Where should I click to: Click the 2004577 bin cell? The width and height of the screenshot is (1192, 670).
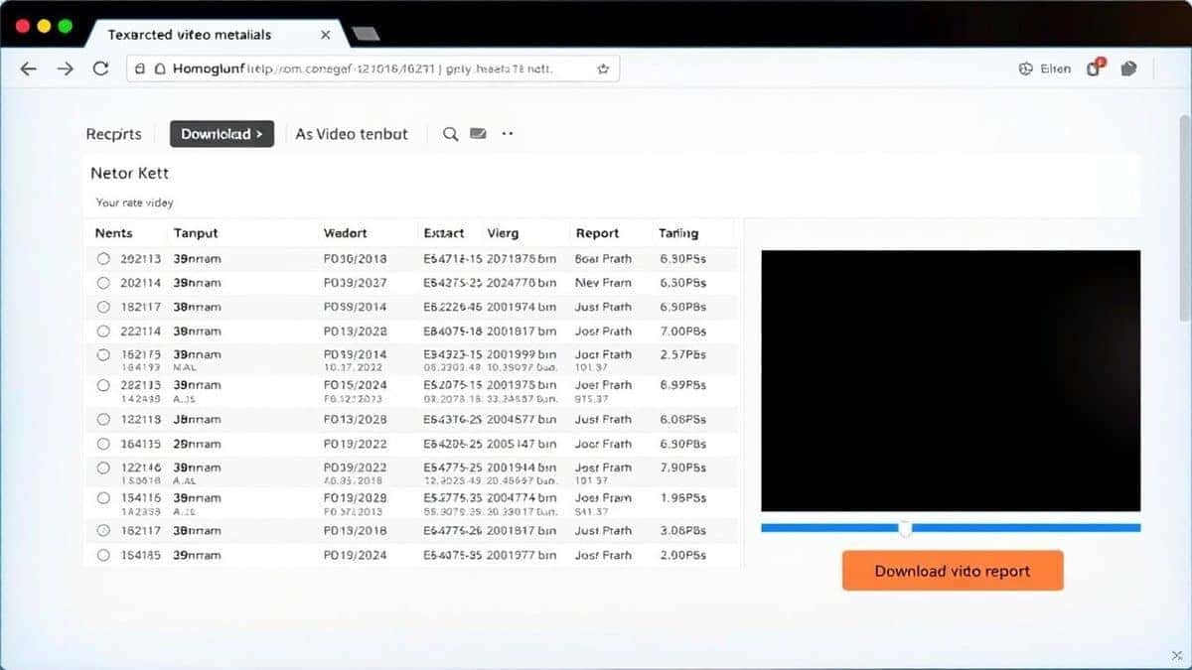click(521, 419)
